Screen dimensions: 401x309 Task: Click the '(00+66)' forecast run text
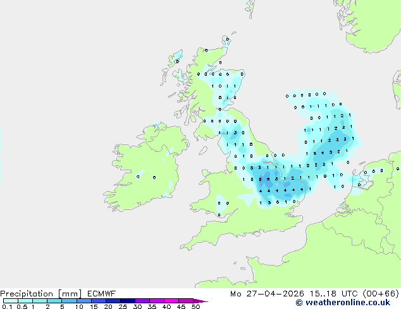click(x=381, y=294)
